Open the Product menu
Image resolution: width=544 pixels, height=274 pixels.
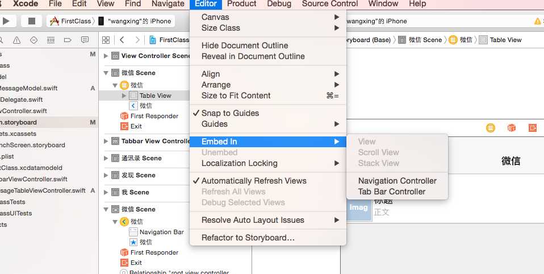(241, 4)
